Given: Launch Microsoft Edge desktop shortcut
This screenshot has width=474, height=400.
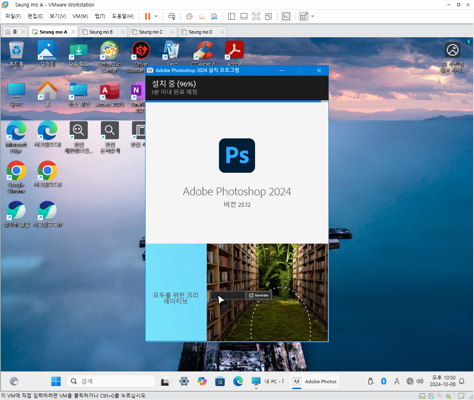Looking at the screenshot, I should click(16, 137).
